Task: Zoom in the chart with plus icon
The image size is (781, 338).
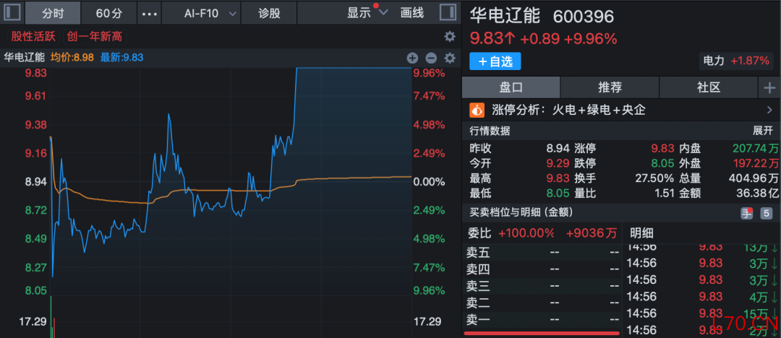Action: 412,58
